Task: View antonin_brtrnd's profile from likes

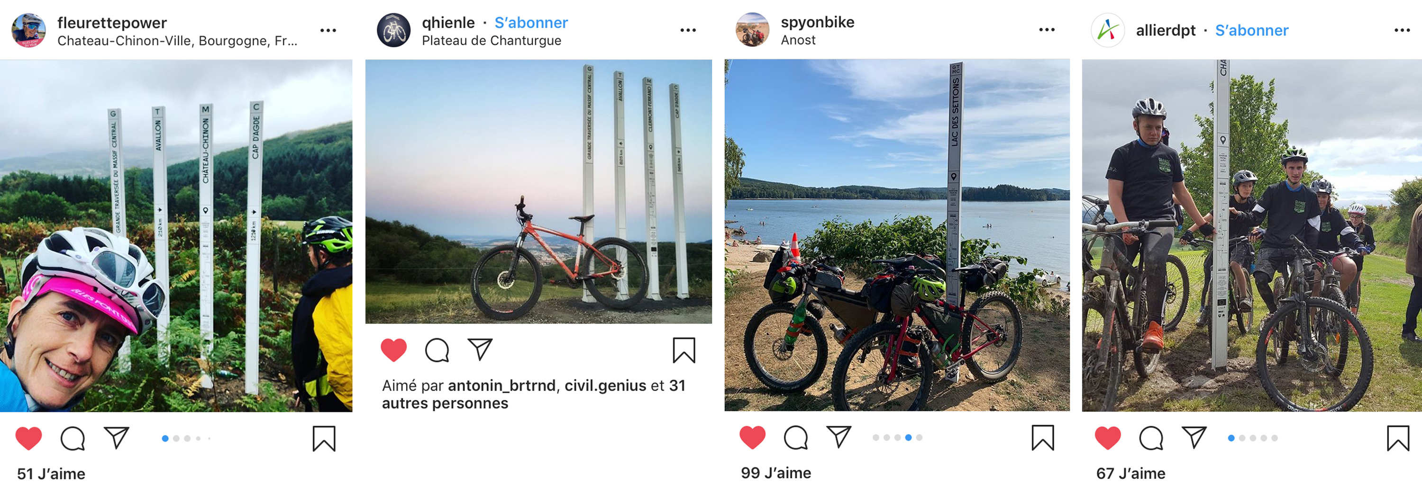Action: pyautogui.click(x=501, y=385)
